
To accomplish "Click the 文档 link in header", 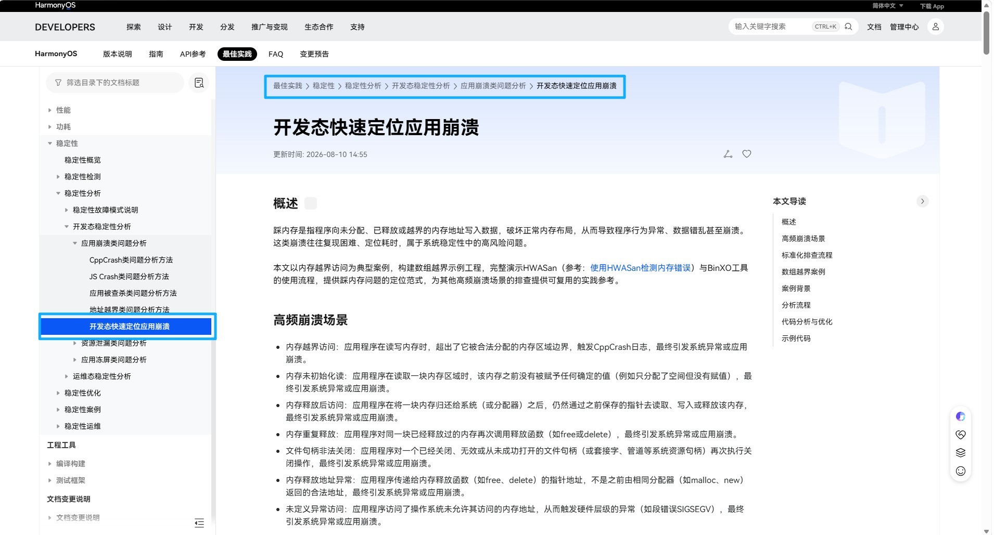I will 874,27.
